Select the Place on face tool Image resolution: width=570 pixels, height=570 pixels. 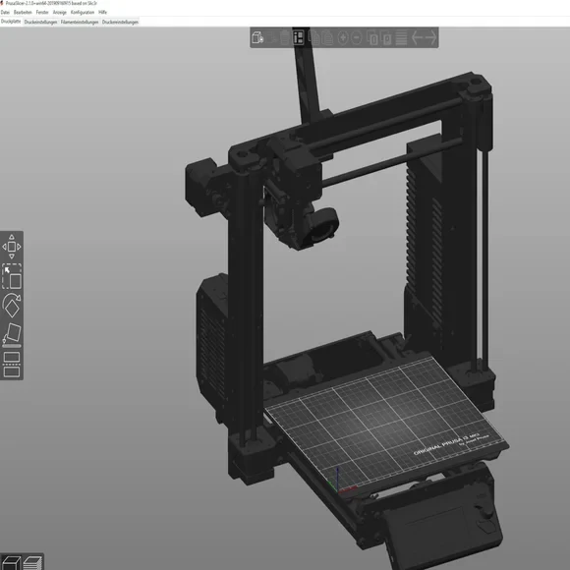click(x=12, y=334)
